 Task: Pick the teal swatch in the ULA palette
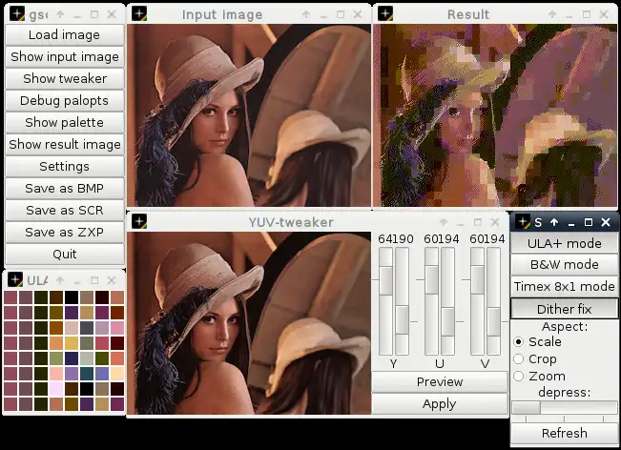pyautogui.click(x=87, y=374)
